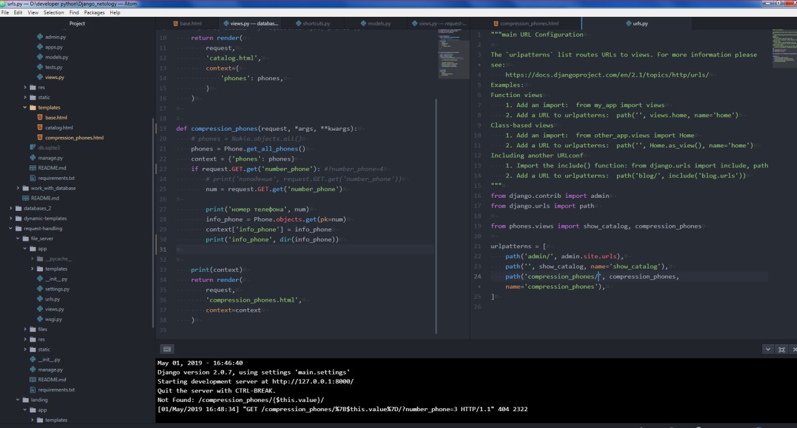Click the folder icon of databases_2
The width and height of the screenshot is (797, 428).
(19, 208)
